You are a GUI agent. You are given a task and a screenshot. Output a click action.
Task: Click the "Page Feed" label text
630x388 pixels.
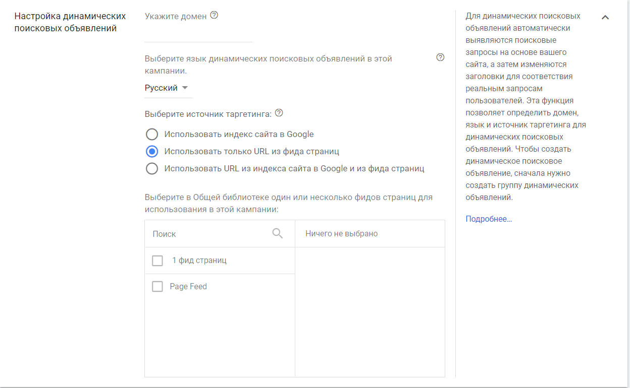(x=188, y=287)
